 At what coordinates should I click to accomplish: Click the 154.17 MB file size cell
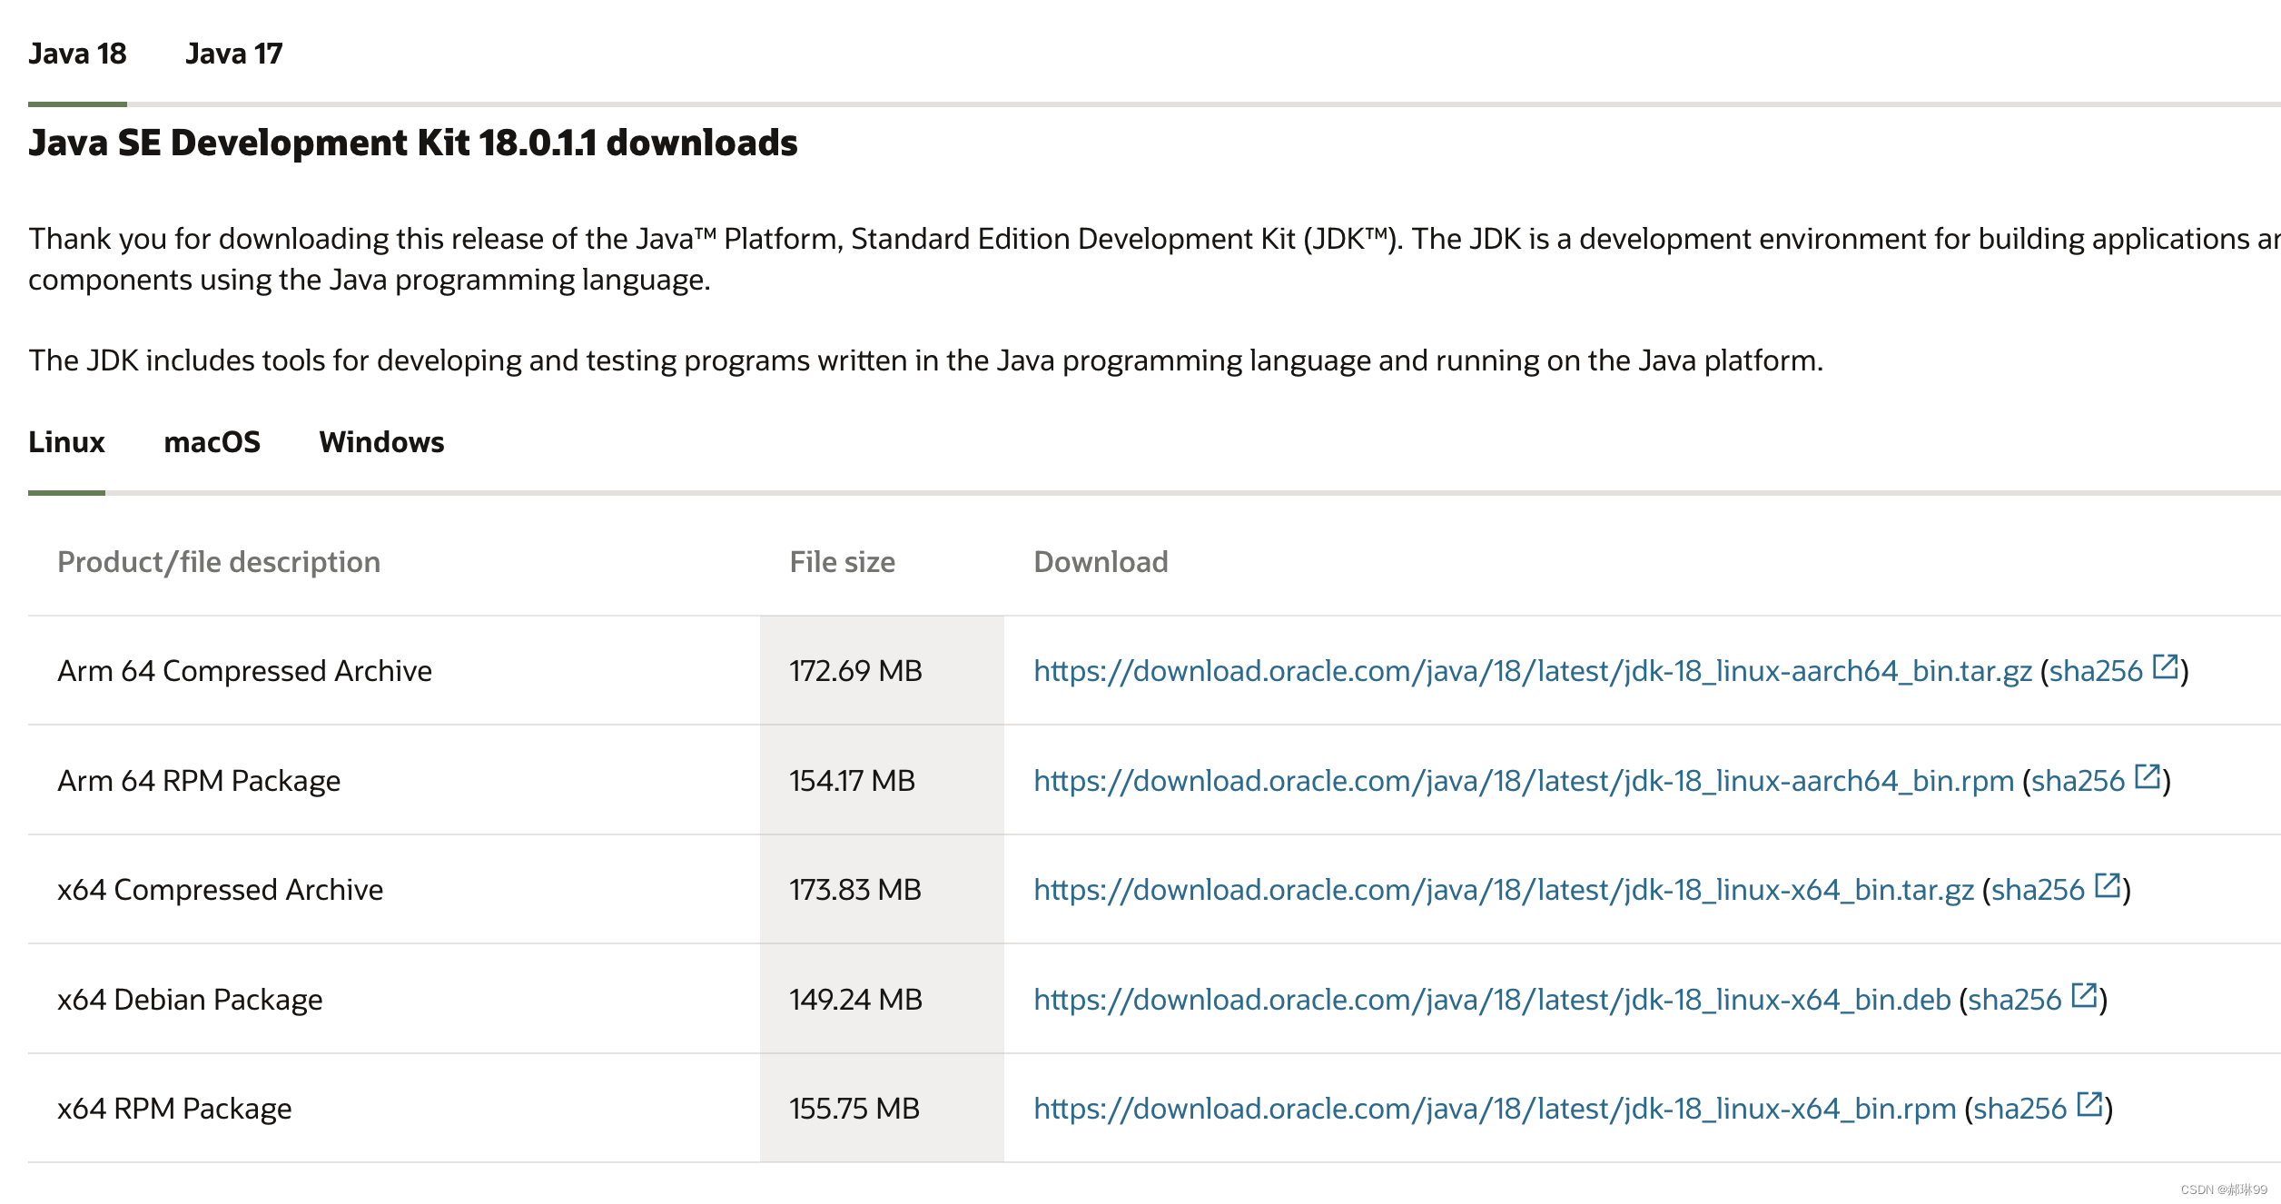click(882, 781)
